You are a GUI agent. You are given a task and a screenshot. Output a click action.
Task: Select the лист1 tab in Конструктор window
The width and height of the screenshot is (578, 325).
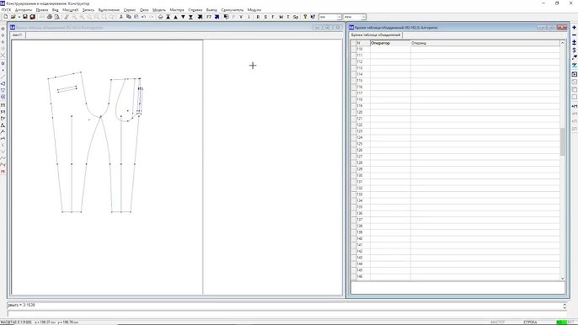18,35
